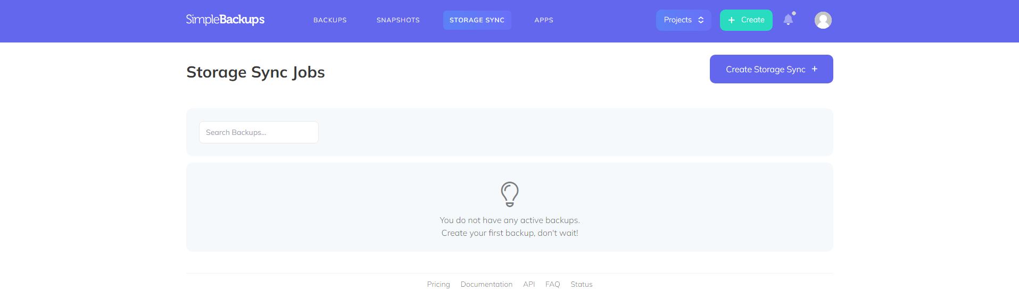Select the Storage Sync tab
This screenshot has height=299, width=1019.
click(x=477, y=20)
